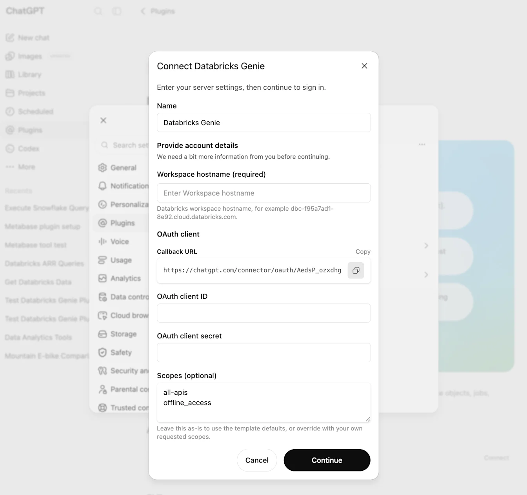The width and height of the screenshot is (527, 495).
Task: Start a New chat in the ChatGPT sidebar
Action: [x=27, y=38]
